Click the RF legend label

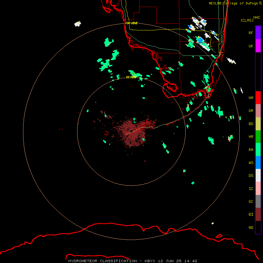coord(251,33)
